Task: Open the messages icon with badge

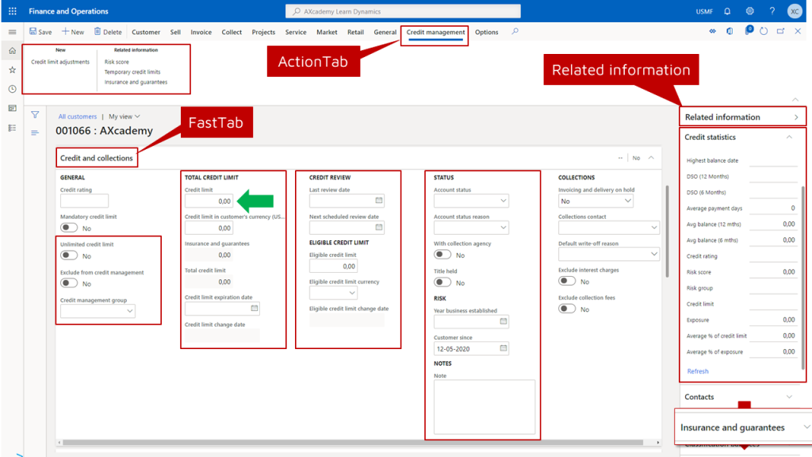Action: (x=748, y=31)
